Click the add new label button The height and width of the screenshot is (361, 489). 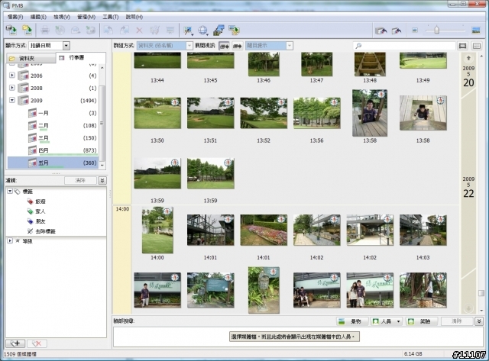tap(15, 343)
